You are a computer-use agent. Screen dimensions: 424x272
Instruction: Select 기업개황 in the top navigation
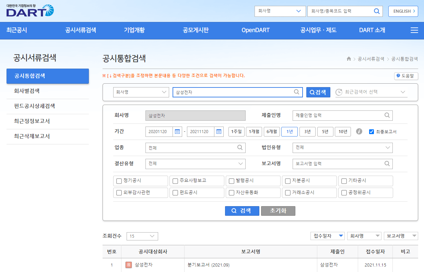point(133,30)
